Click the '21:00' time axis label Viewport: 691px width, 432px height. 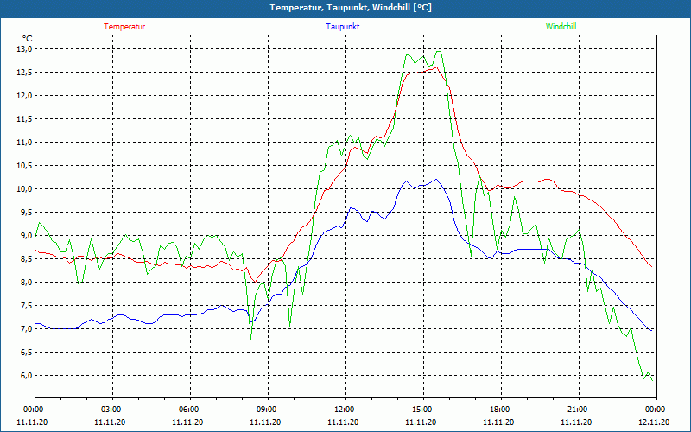579,410
